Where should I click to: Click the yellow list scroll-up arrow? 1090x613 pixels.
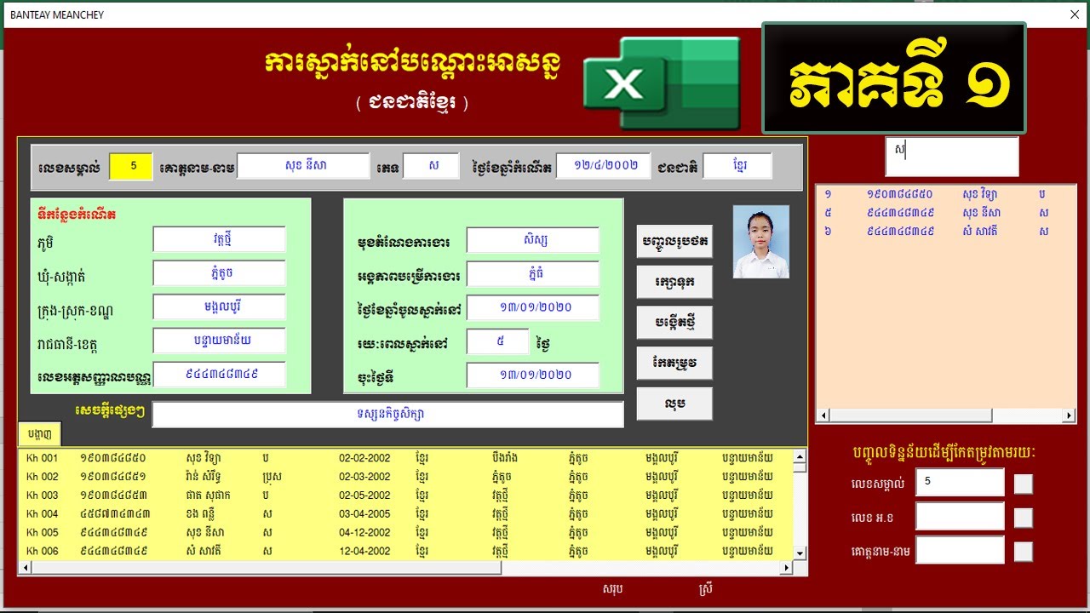pos(800,455)
